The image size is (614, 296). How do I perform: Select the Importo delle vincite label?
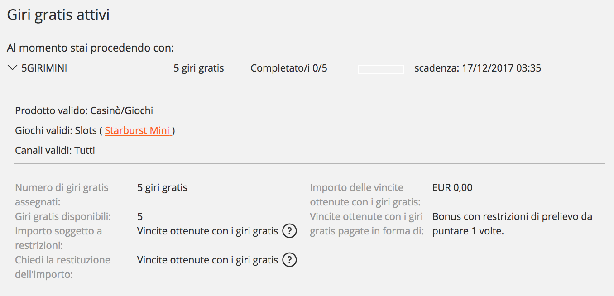point(365,195)
